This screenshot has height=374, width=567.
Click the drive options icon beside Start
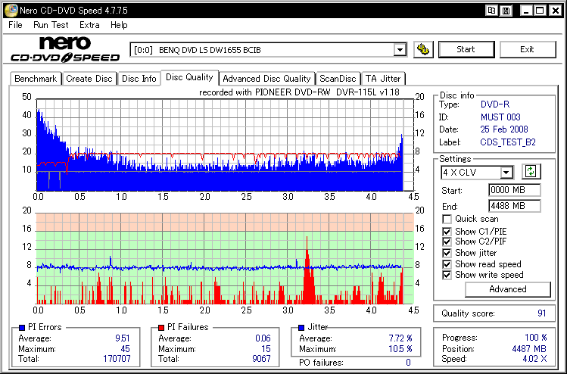coord(423,49)
